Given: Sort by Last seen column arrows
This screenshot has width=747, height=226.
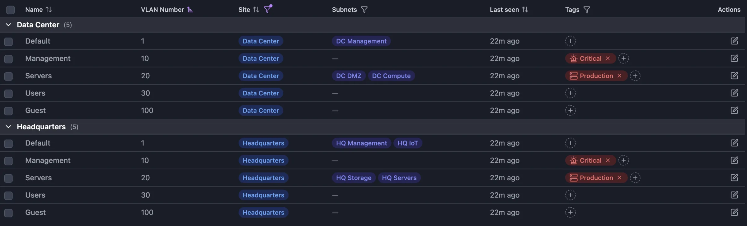Looking at the screenshot, I should tap(525, 10).
